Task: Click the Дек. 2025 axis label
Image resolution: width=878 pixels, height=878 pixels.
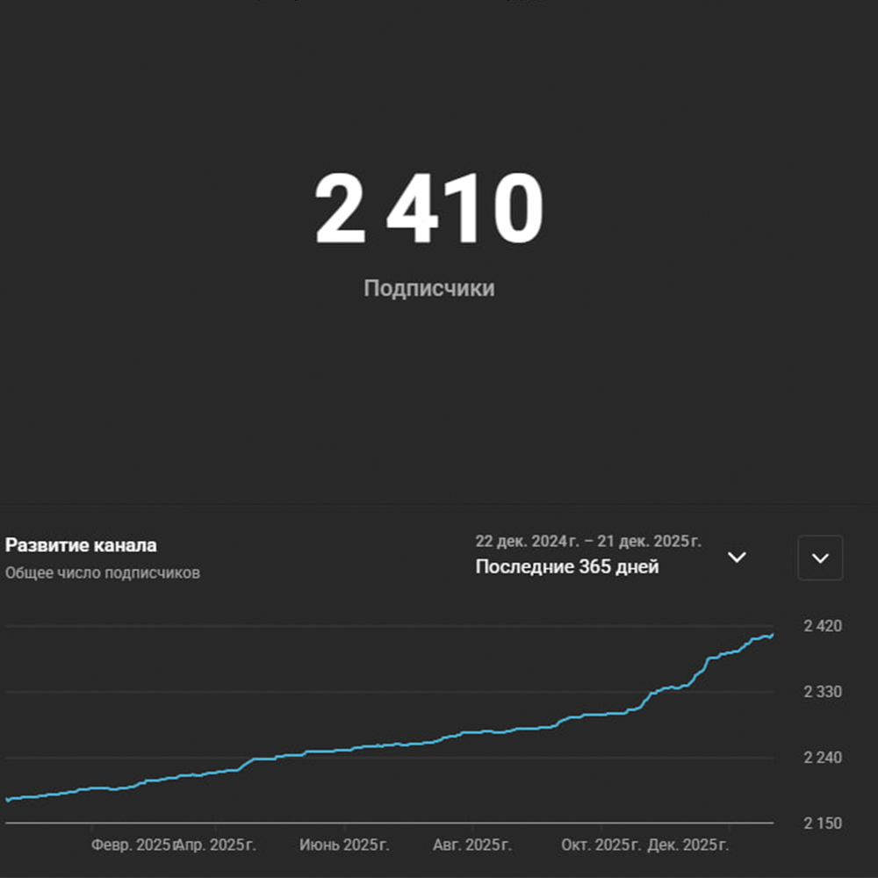Action: click(687, 846)
